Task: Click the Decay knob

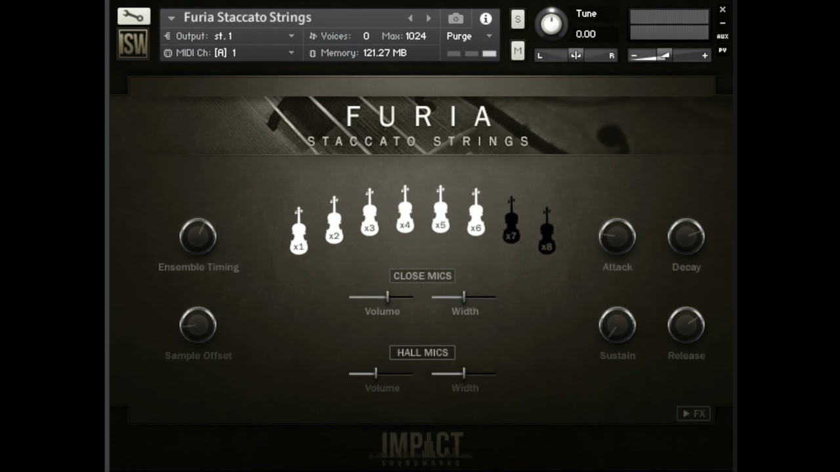Action: point(686,237)
